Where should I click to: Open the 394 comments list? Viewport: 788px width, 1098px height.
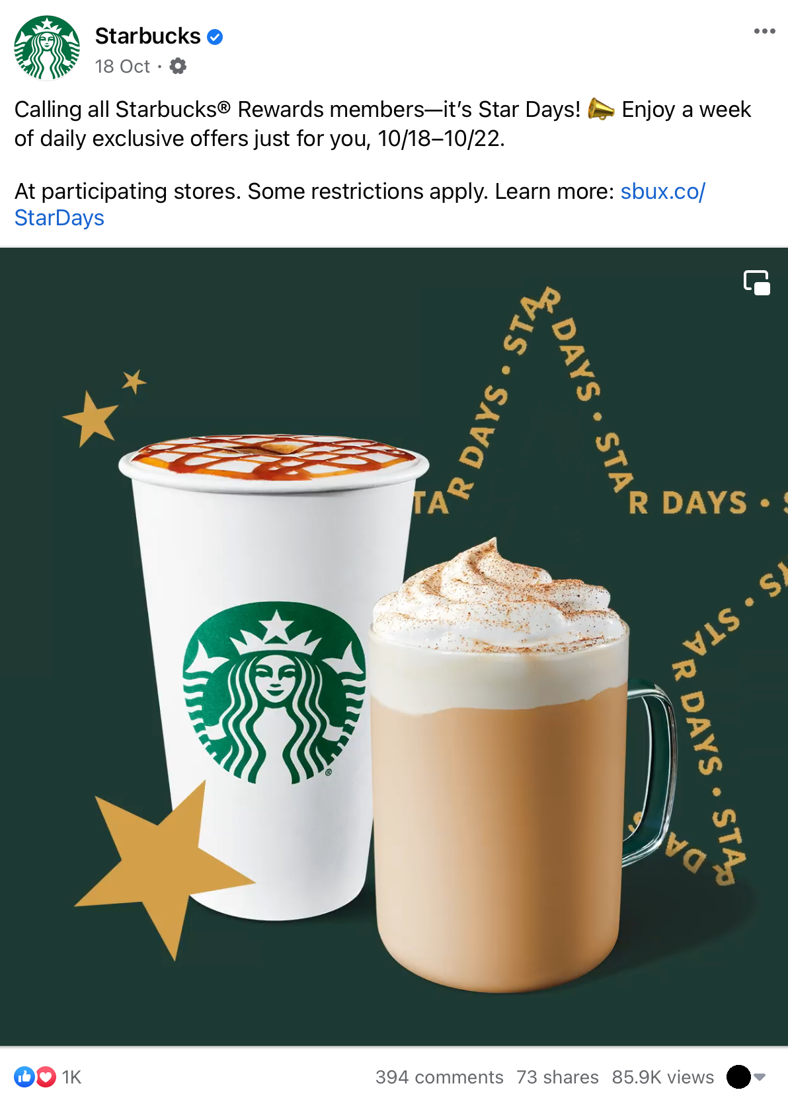[440, 1077]
